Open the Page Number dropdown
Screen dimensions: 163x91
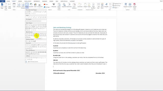click(x=93, y=6)
